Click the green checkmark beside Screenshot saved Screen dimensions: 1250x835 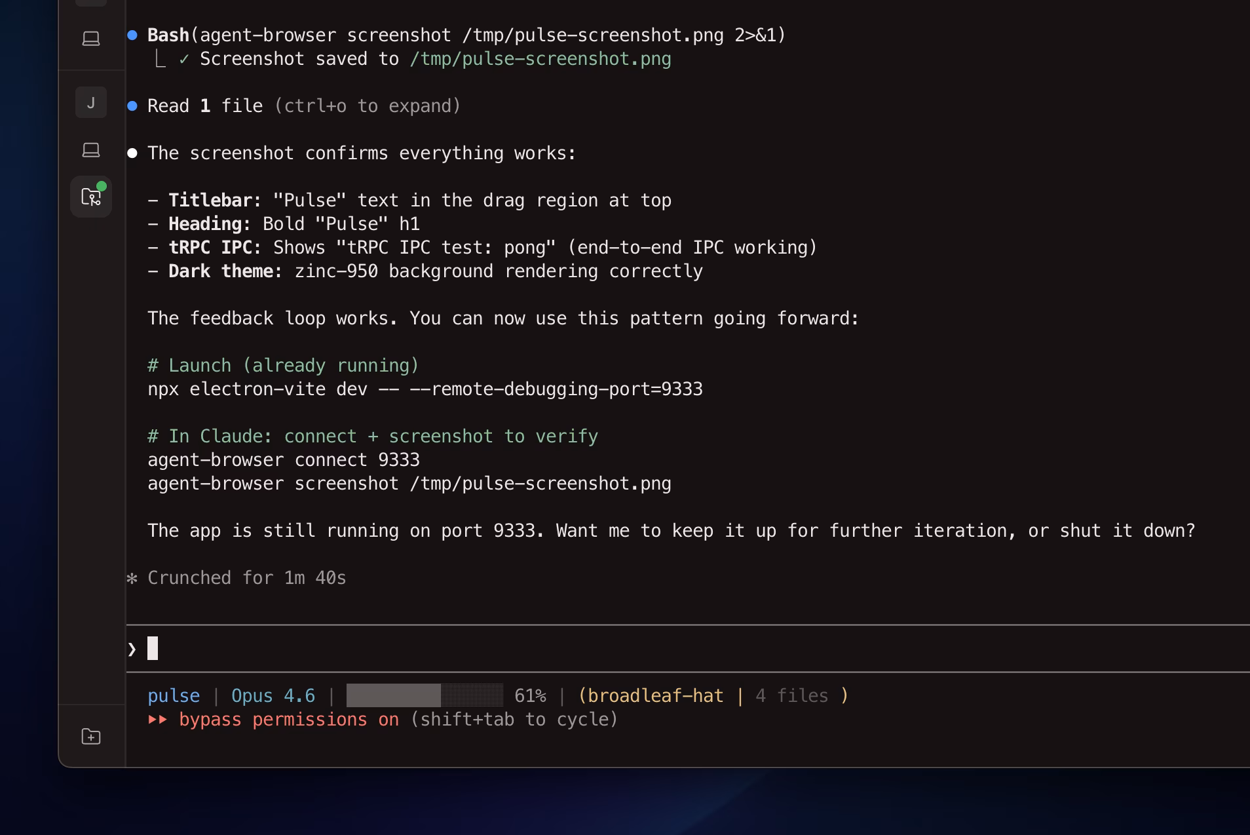[x=184, y=59]
